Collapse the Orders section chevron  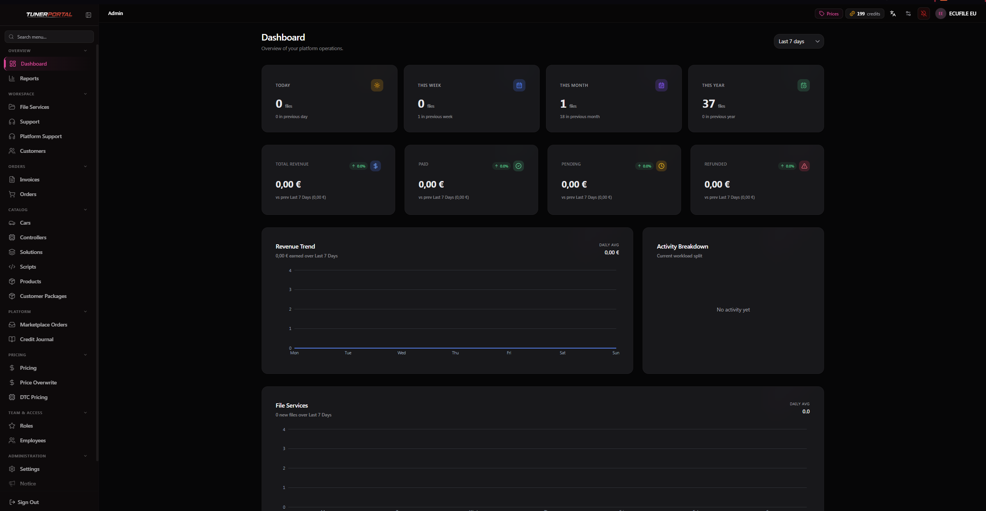(x=85, y=166)
